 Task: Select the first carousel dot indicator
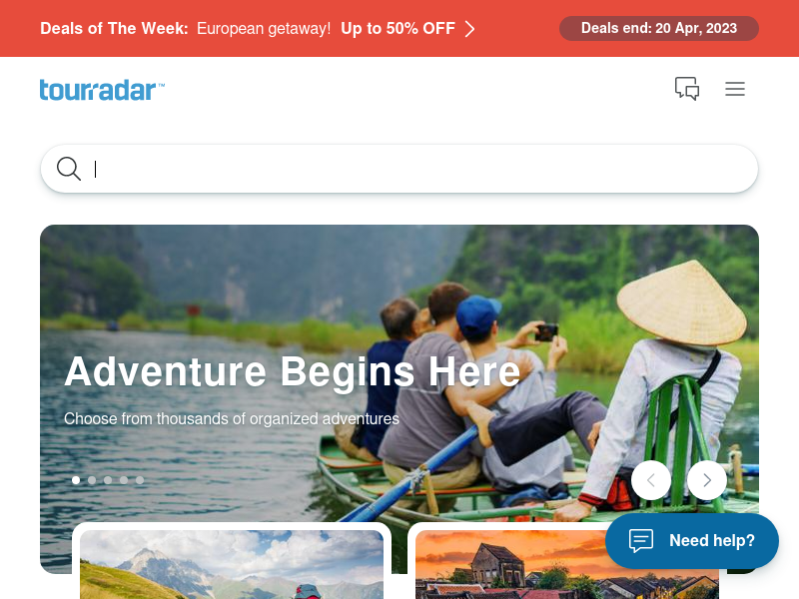76,480
